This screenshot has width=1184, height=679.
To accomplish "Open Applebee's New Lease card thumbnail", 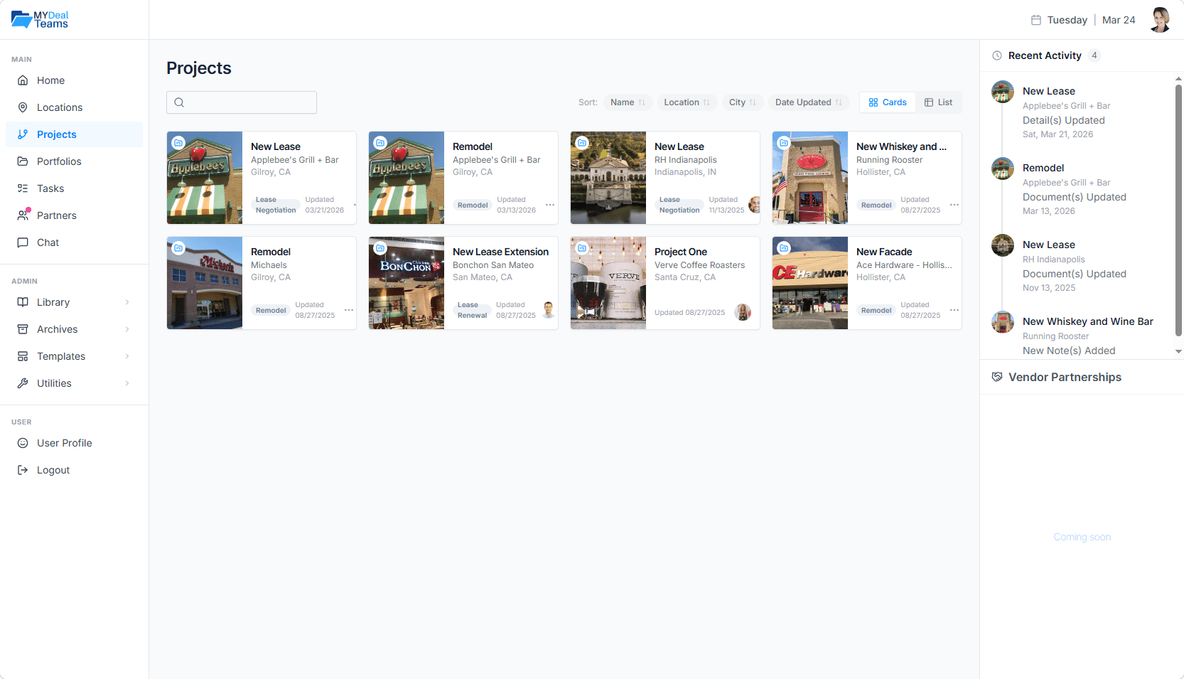I will click(205, 178).
